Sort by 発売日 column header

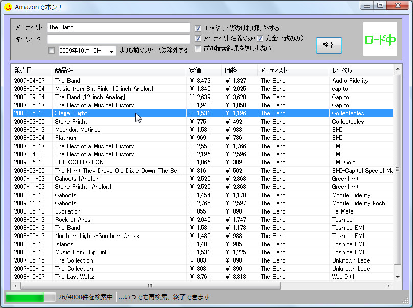[31, 70]
